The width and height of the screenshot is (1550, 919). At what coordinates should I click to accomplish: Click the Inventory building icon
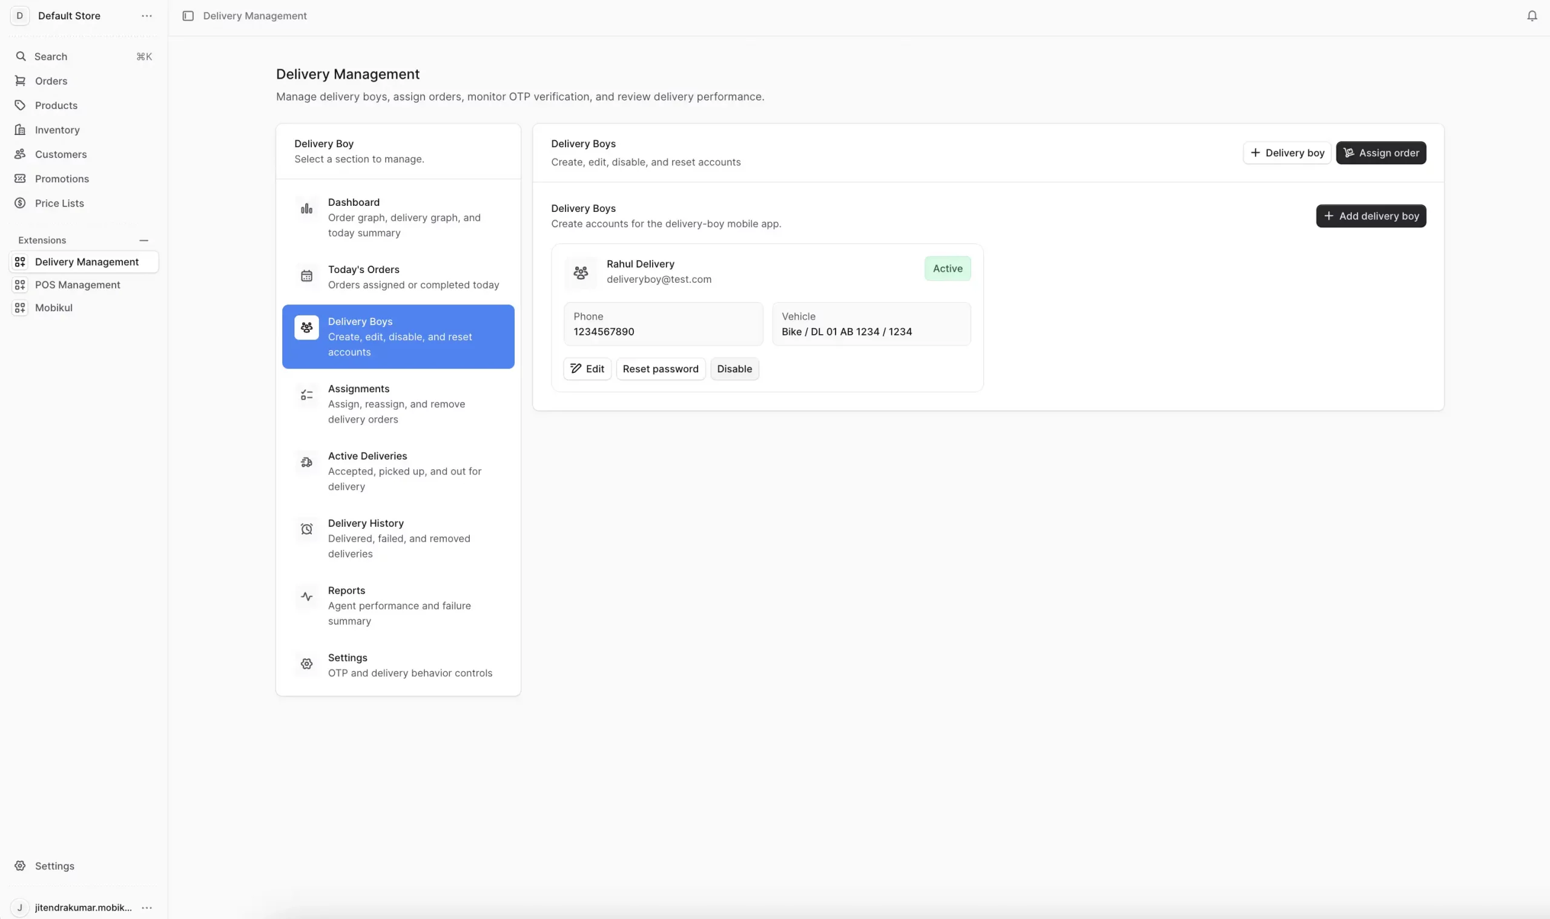[x=21, y=130]
